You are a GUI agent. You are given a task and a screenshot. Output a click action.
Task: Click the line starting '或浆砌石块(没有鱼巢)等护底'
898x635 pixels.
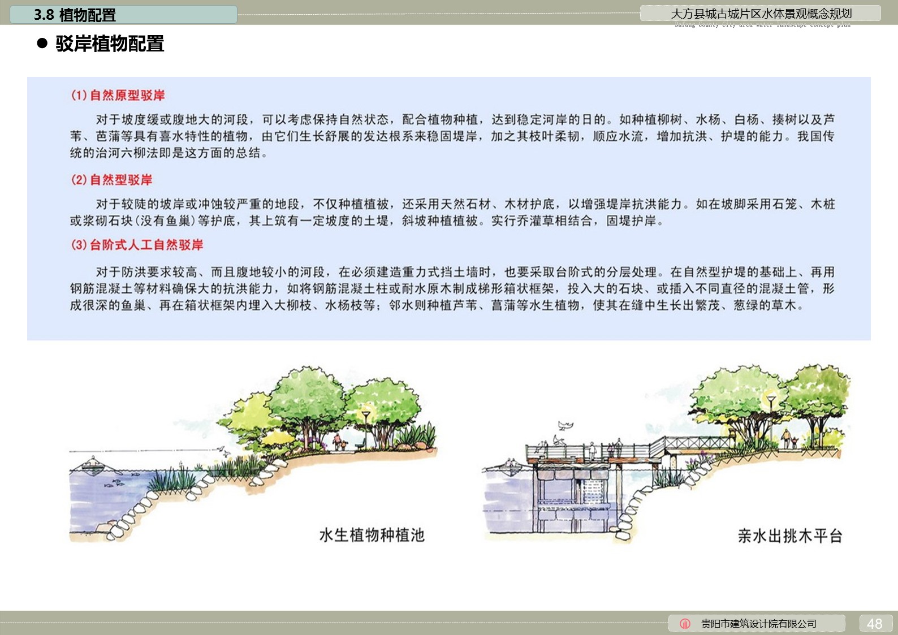(366, 221)
